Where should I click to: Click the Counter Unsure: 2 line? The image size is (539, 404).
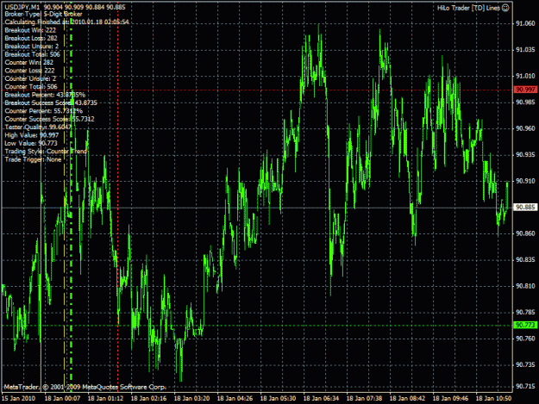pos(30,78)
